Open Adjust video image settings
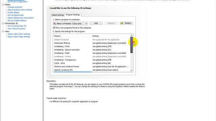 click(x=19, y=37)
